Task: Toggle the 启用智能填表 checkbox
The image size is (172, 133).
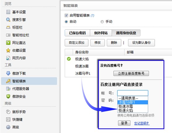Action: [x=66, y=15]
